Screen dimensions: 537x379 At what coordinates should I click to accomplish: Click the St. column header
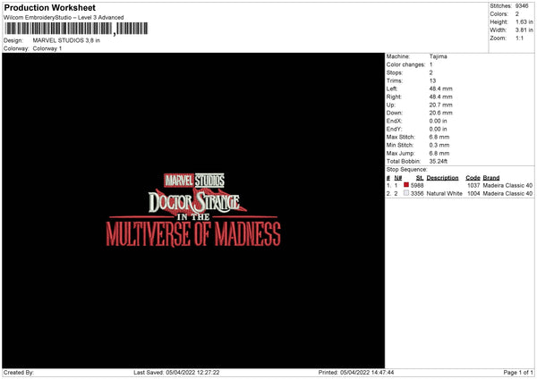(x=420, y=178)
